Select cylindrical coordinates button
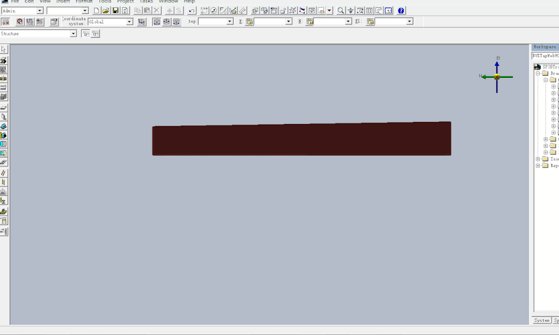This screenshot has width=559, height=335. (x=177, y=22)
